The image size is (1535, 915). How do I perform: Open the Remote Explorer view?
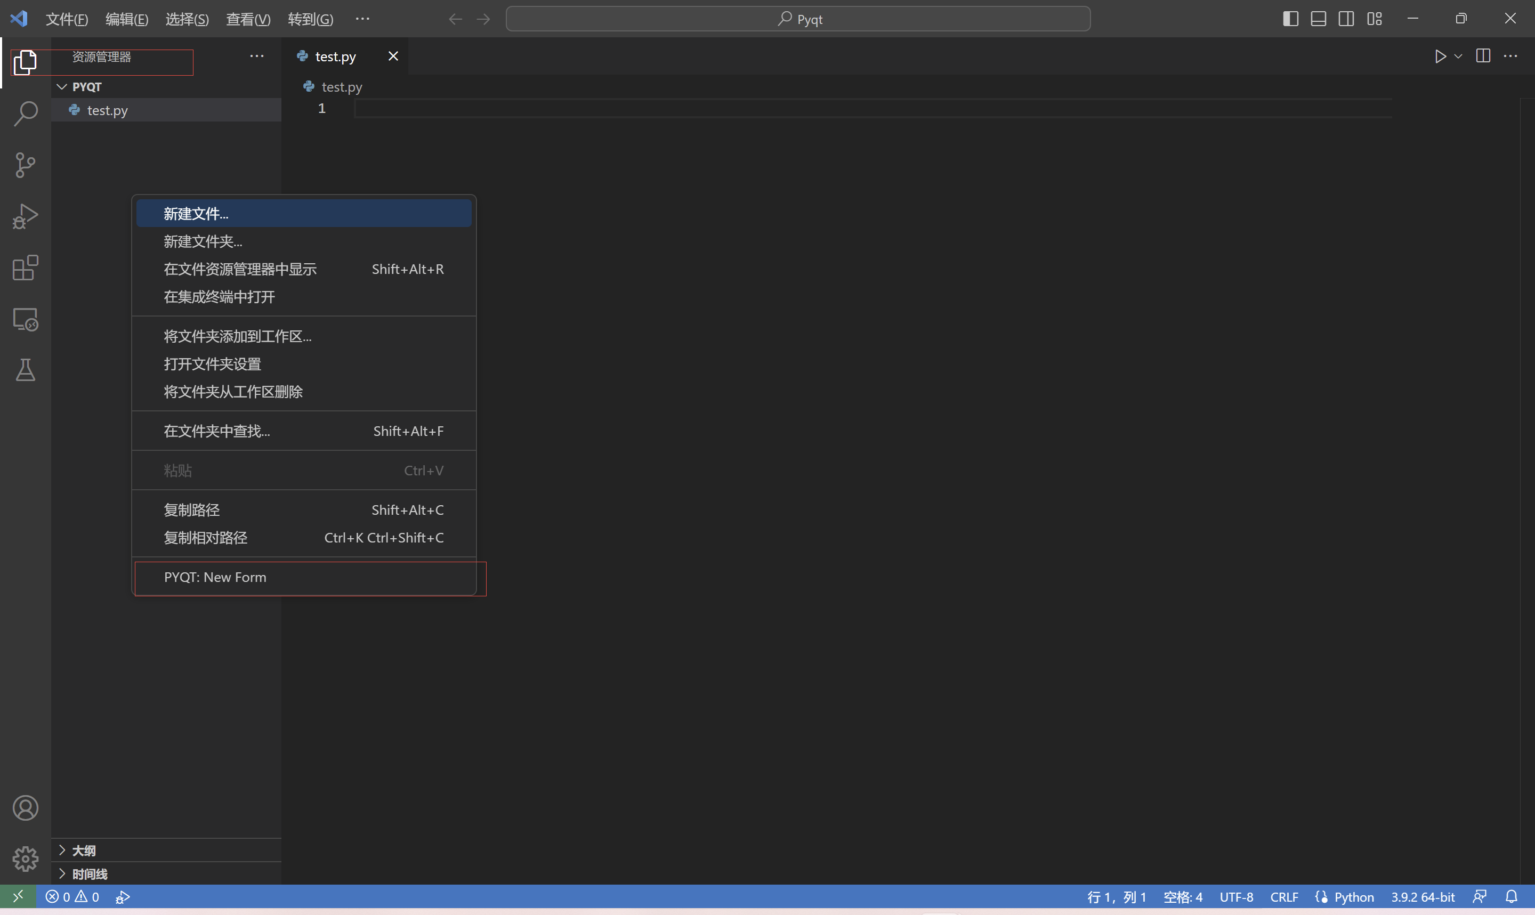[x=25, y=319]
